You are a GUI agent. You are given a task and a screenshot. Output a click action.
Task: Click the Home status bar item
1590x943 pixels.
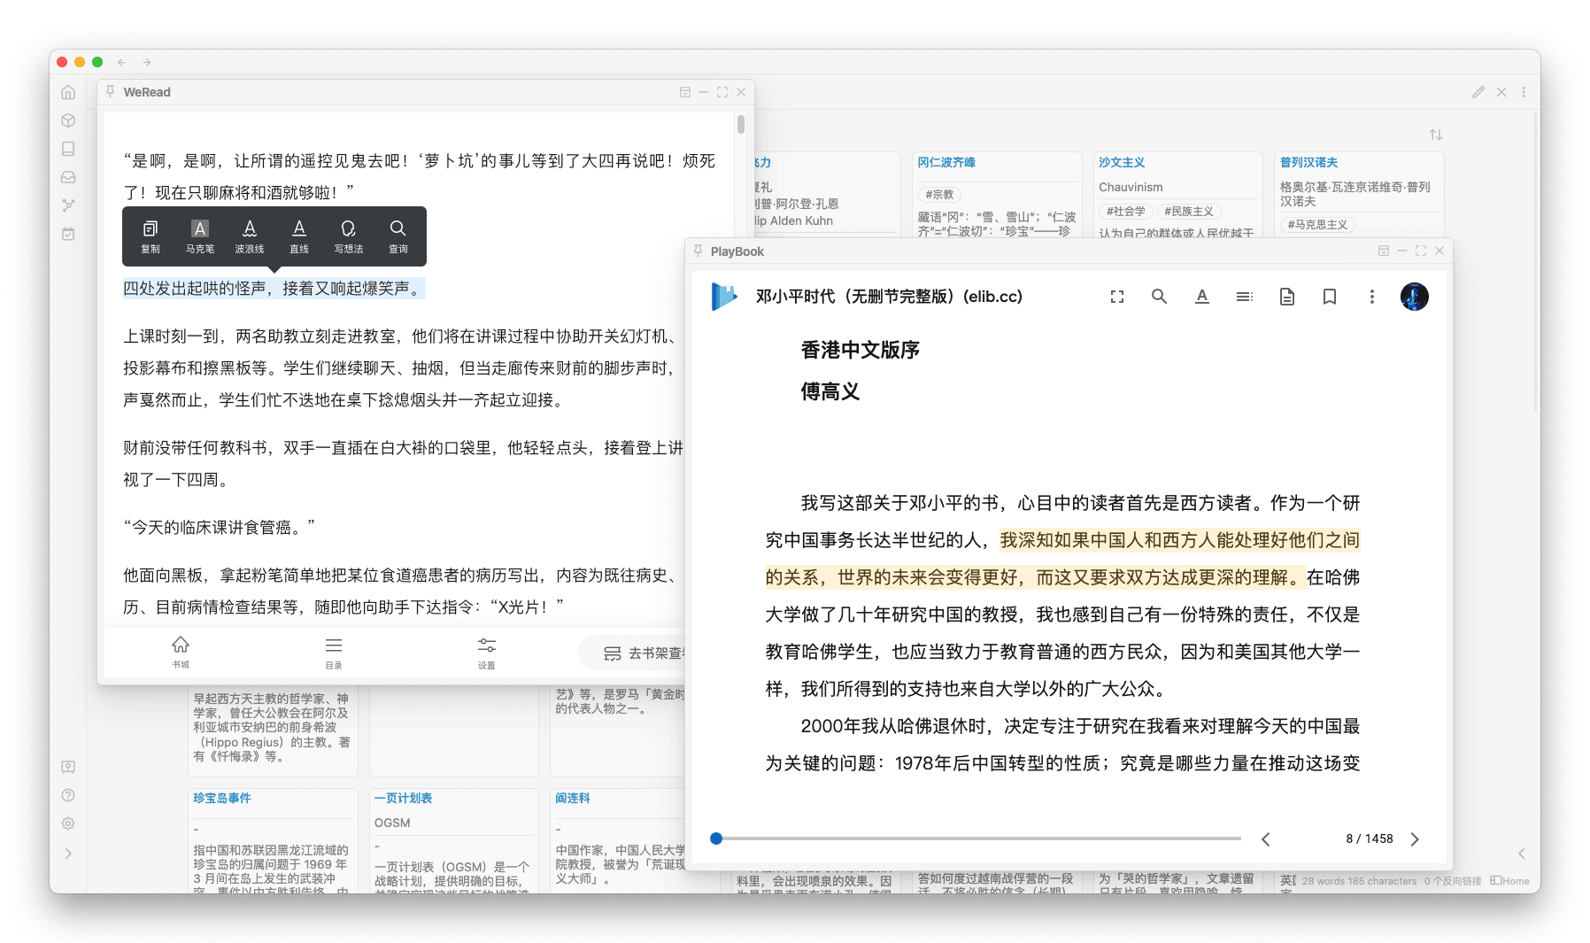[1510, 881]
